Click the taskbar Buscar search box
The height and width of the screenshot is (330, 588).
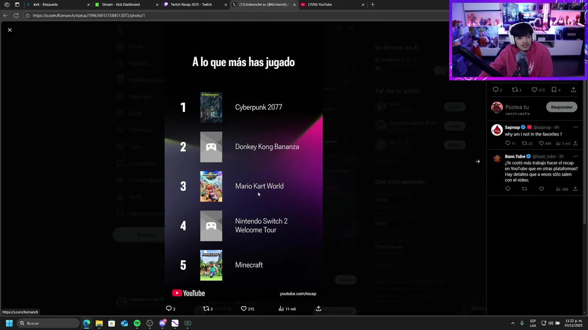(48, 323)
